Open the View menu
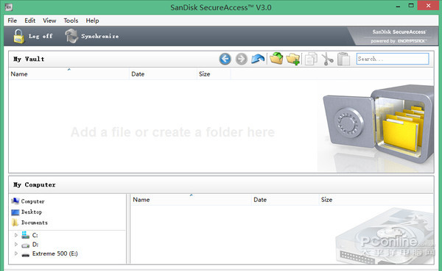The width and height of the screenshot is (442, 271). [49, 21]
